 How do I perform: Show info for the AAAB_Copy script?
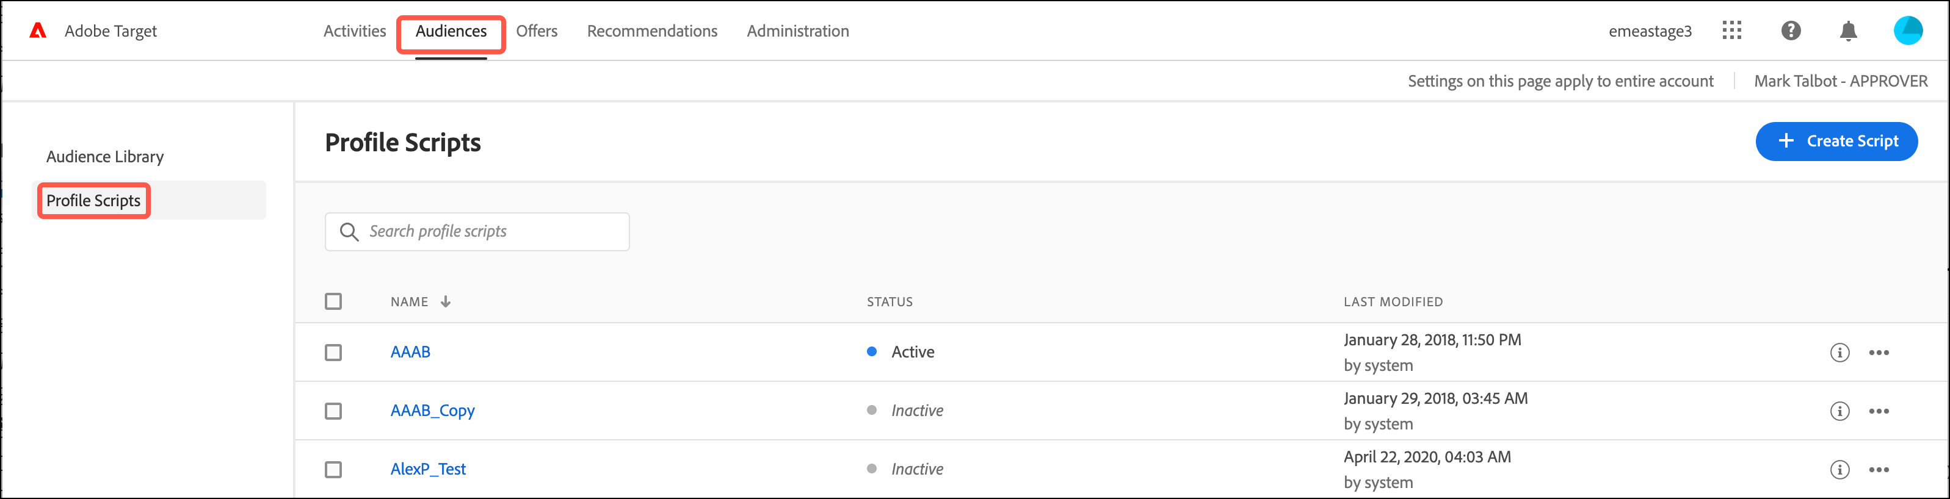click(x=1839, y=411)
